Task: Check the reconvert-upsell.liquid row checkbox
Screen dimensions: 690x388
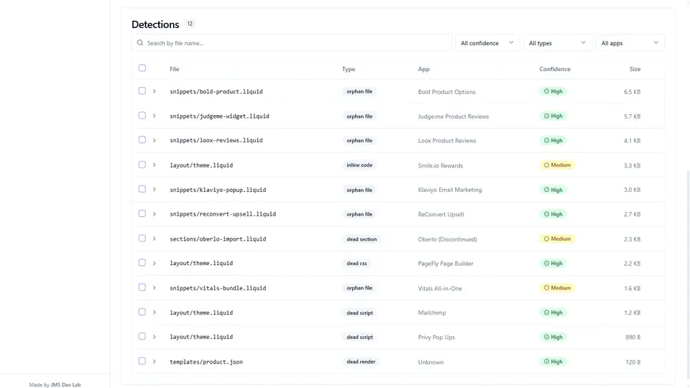Action: 142,213
